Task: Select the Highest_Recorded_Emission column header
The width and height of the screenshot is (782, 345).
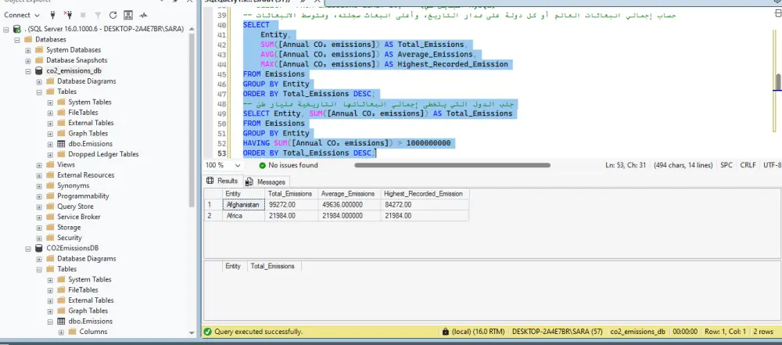Action: pyautogui.click(x=423, y=194)
